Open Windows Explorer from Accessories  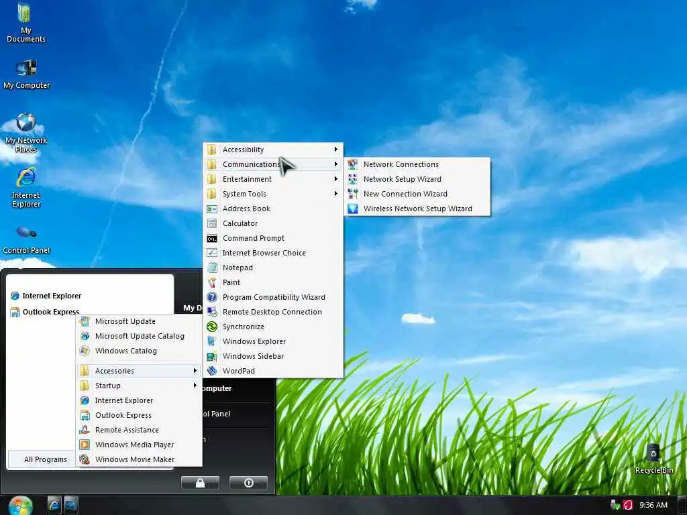coord(273,341)
